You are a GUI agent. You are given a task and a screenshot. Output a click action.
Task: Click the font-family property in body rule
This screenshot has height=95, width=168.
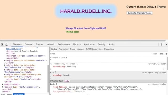[60, 87]
